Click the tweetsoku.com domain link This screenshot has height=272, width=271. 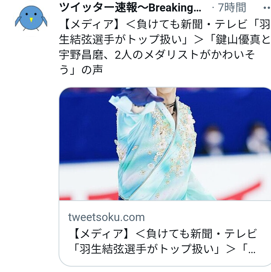[x=106, y=217]
